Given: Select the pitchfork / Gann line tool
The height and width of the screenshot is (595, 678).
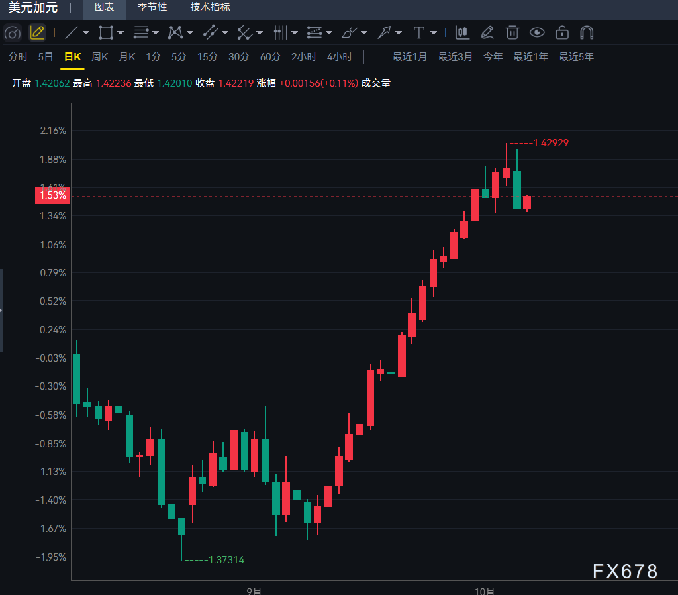Looking at the screenshot, I should [245, 33].
